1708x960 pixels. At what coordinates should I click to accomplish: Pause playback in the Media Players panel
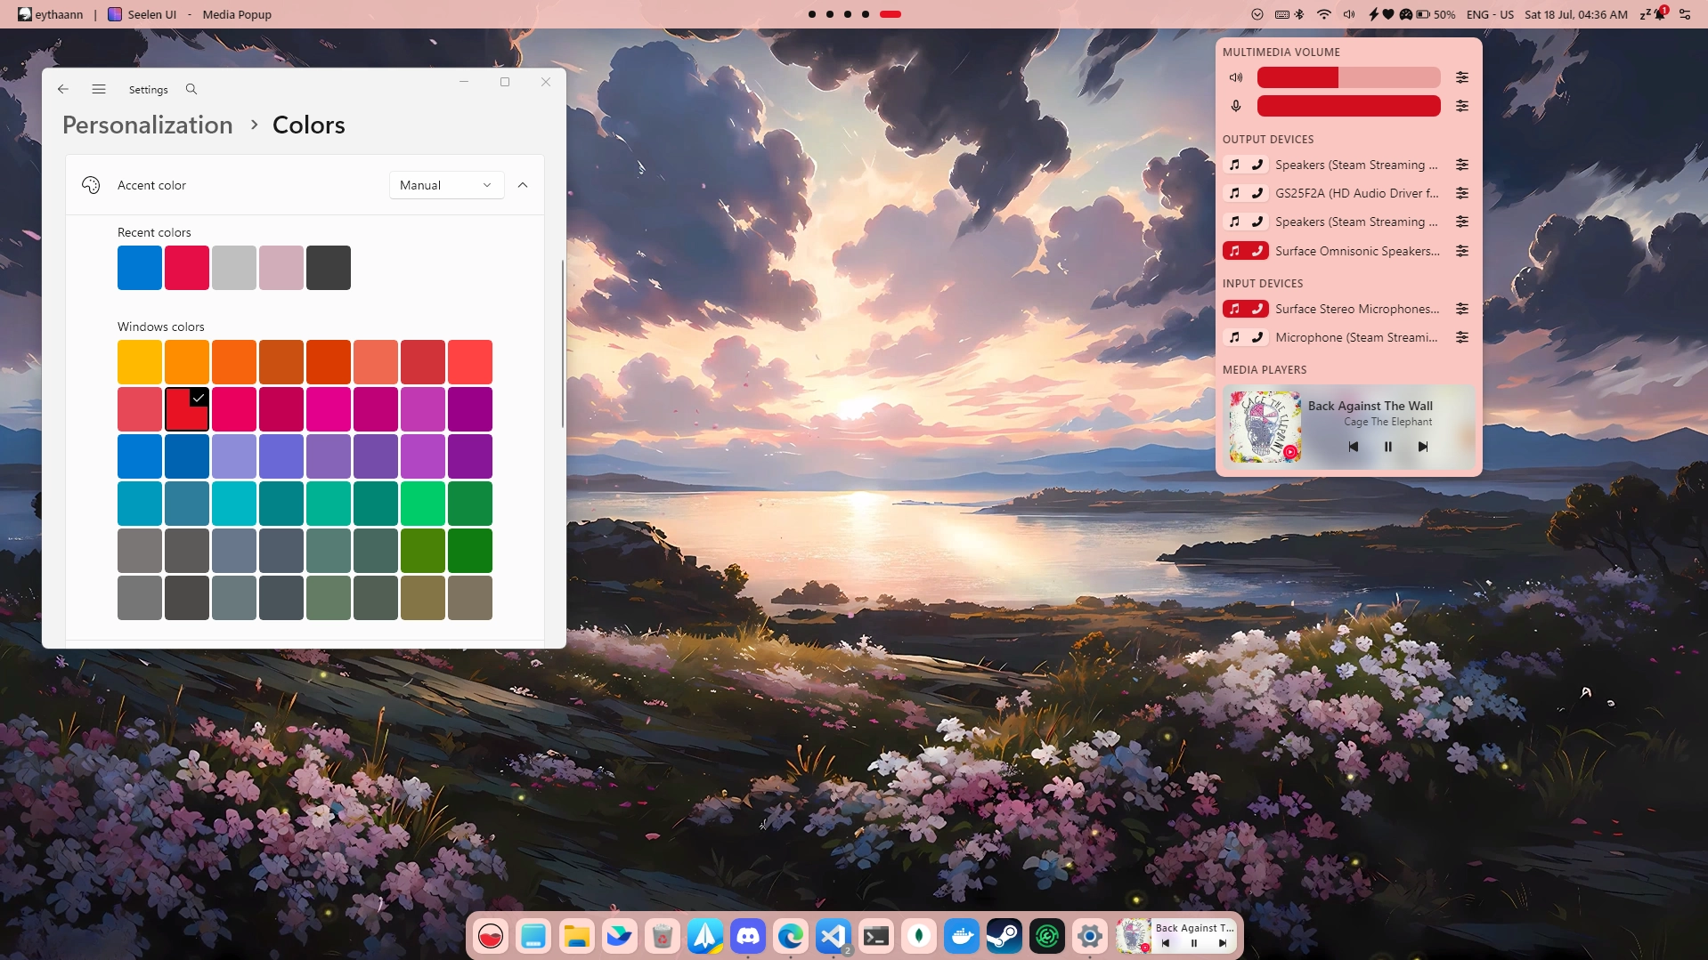1387,447
